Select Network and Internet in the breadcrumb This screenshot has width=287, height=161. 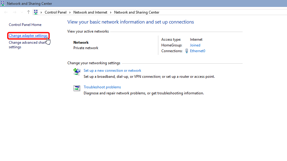(90, 12)
